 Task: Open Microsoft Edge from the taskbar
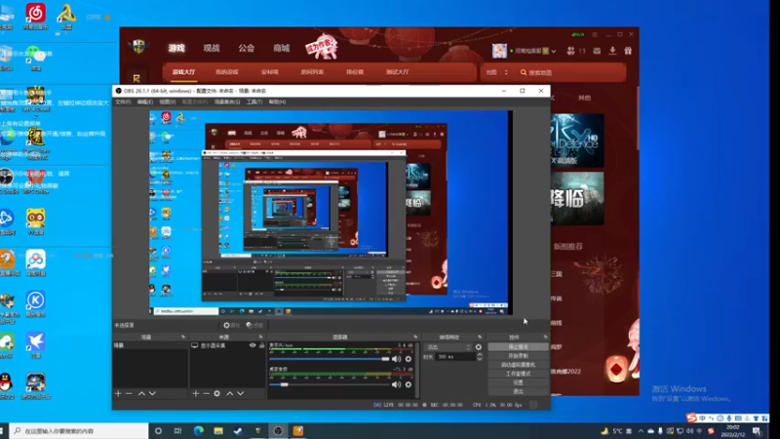pos(199,431)
